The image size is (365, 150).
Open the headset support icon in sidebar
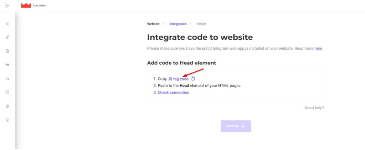(7, 92)
